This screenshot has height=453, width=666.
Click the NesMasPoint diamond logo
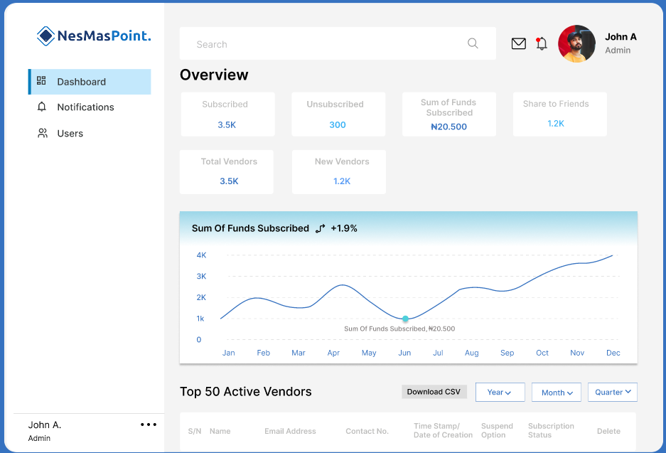point(45,36)
